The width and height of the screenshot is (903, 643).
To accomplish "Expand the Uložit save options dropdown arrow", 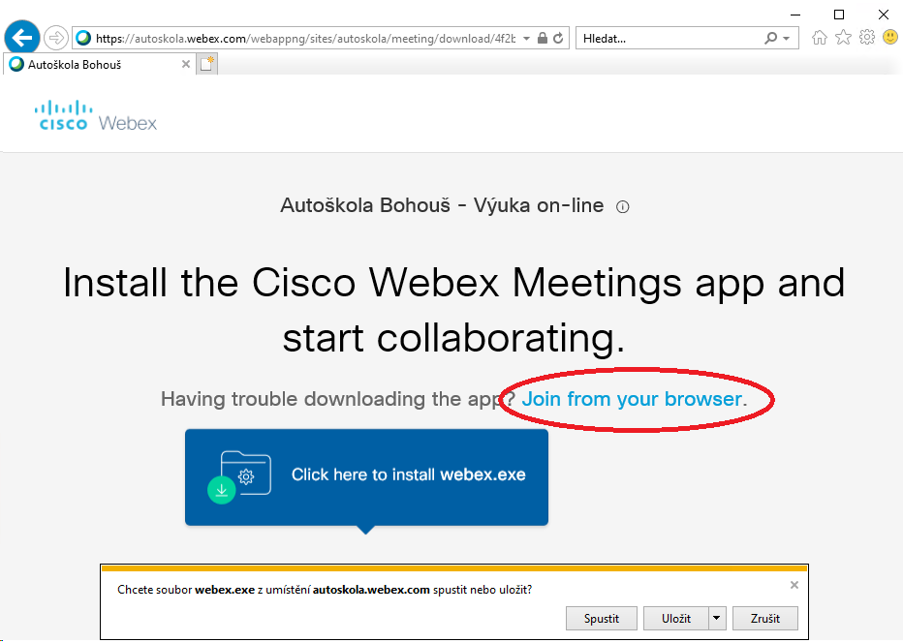I will coord(717,619).
